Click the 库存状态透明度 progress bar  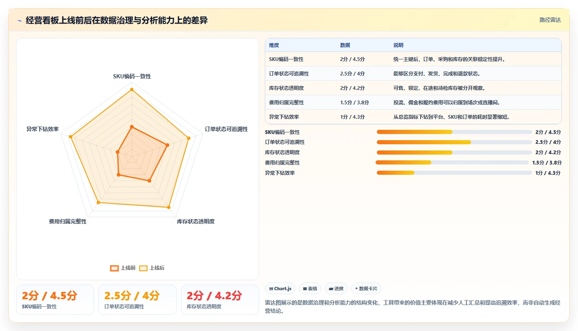point(454,153)
